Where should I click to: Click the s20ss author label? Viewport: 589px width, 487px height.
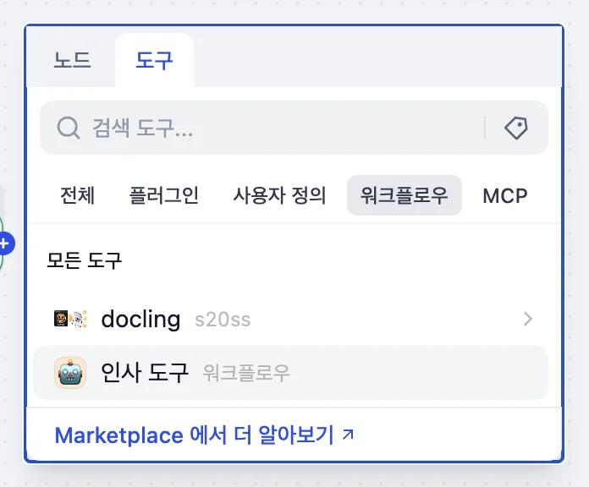tap(223, 320)
